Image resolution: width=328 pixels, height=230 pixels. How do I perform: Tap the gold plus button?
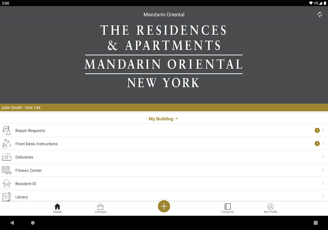(164, 206)
